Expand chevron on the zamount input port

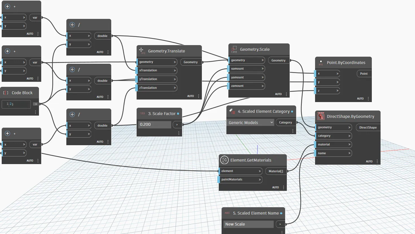[x=263, y=86]
